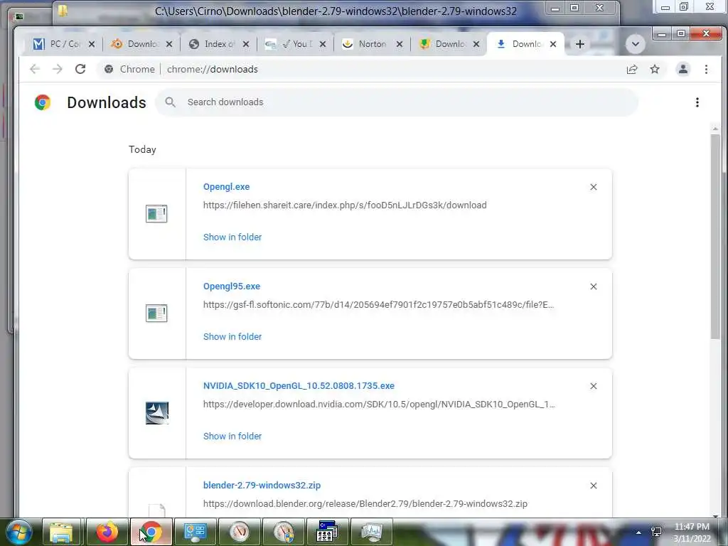This screenshot has height=546, width=728.
Task: Focus the Search downloads field
Action: coord(397,102)
